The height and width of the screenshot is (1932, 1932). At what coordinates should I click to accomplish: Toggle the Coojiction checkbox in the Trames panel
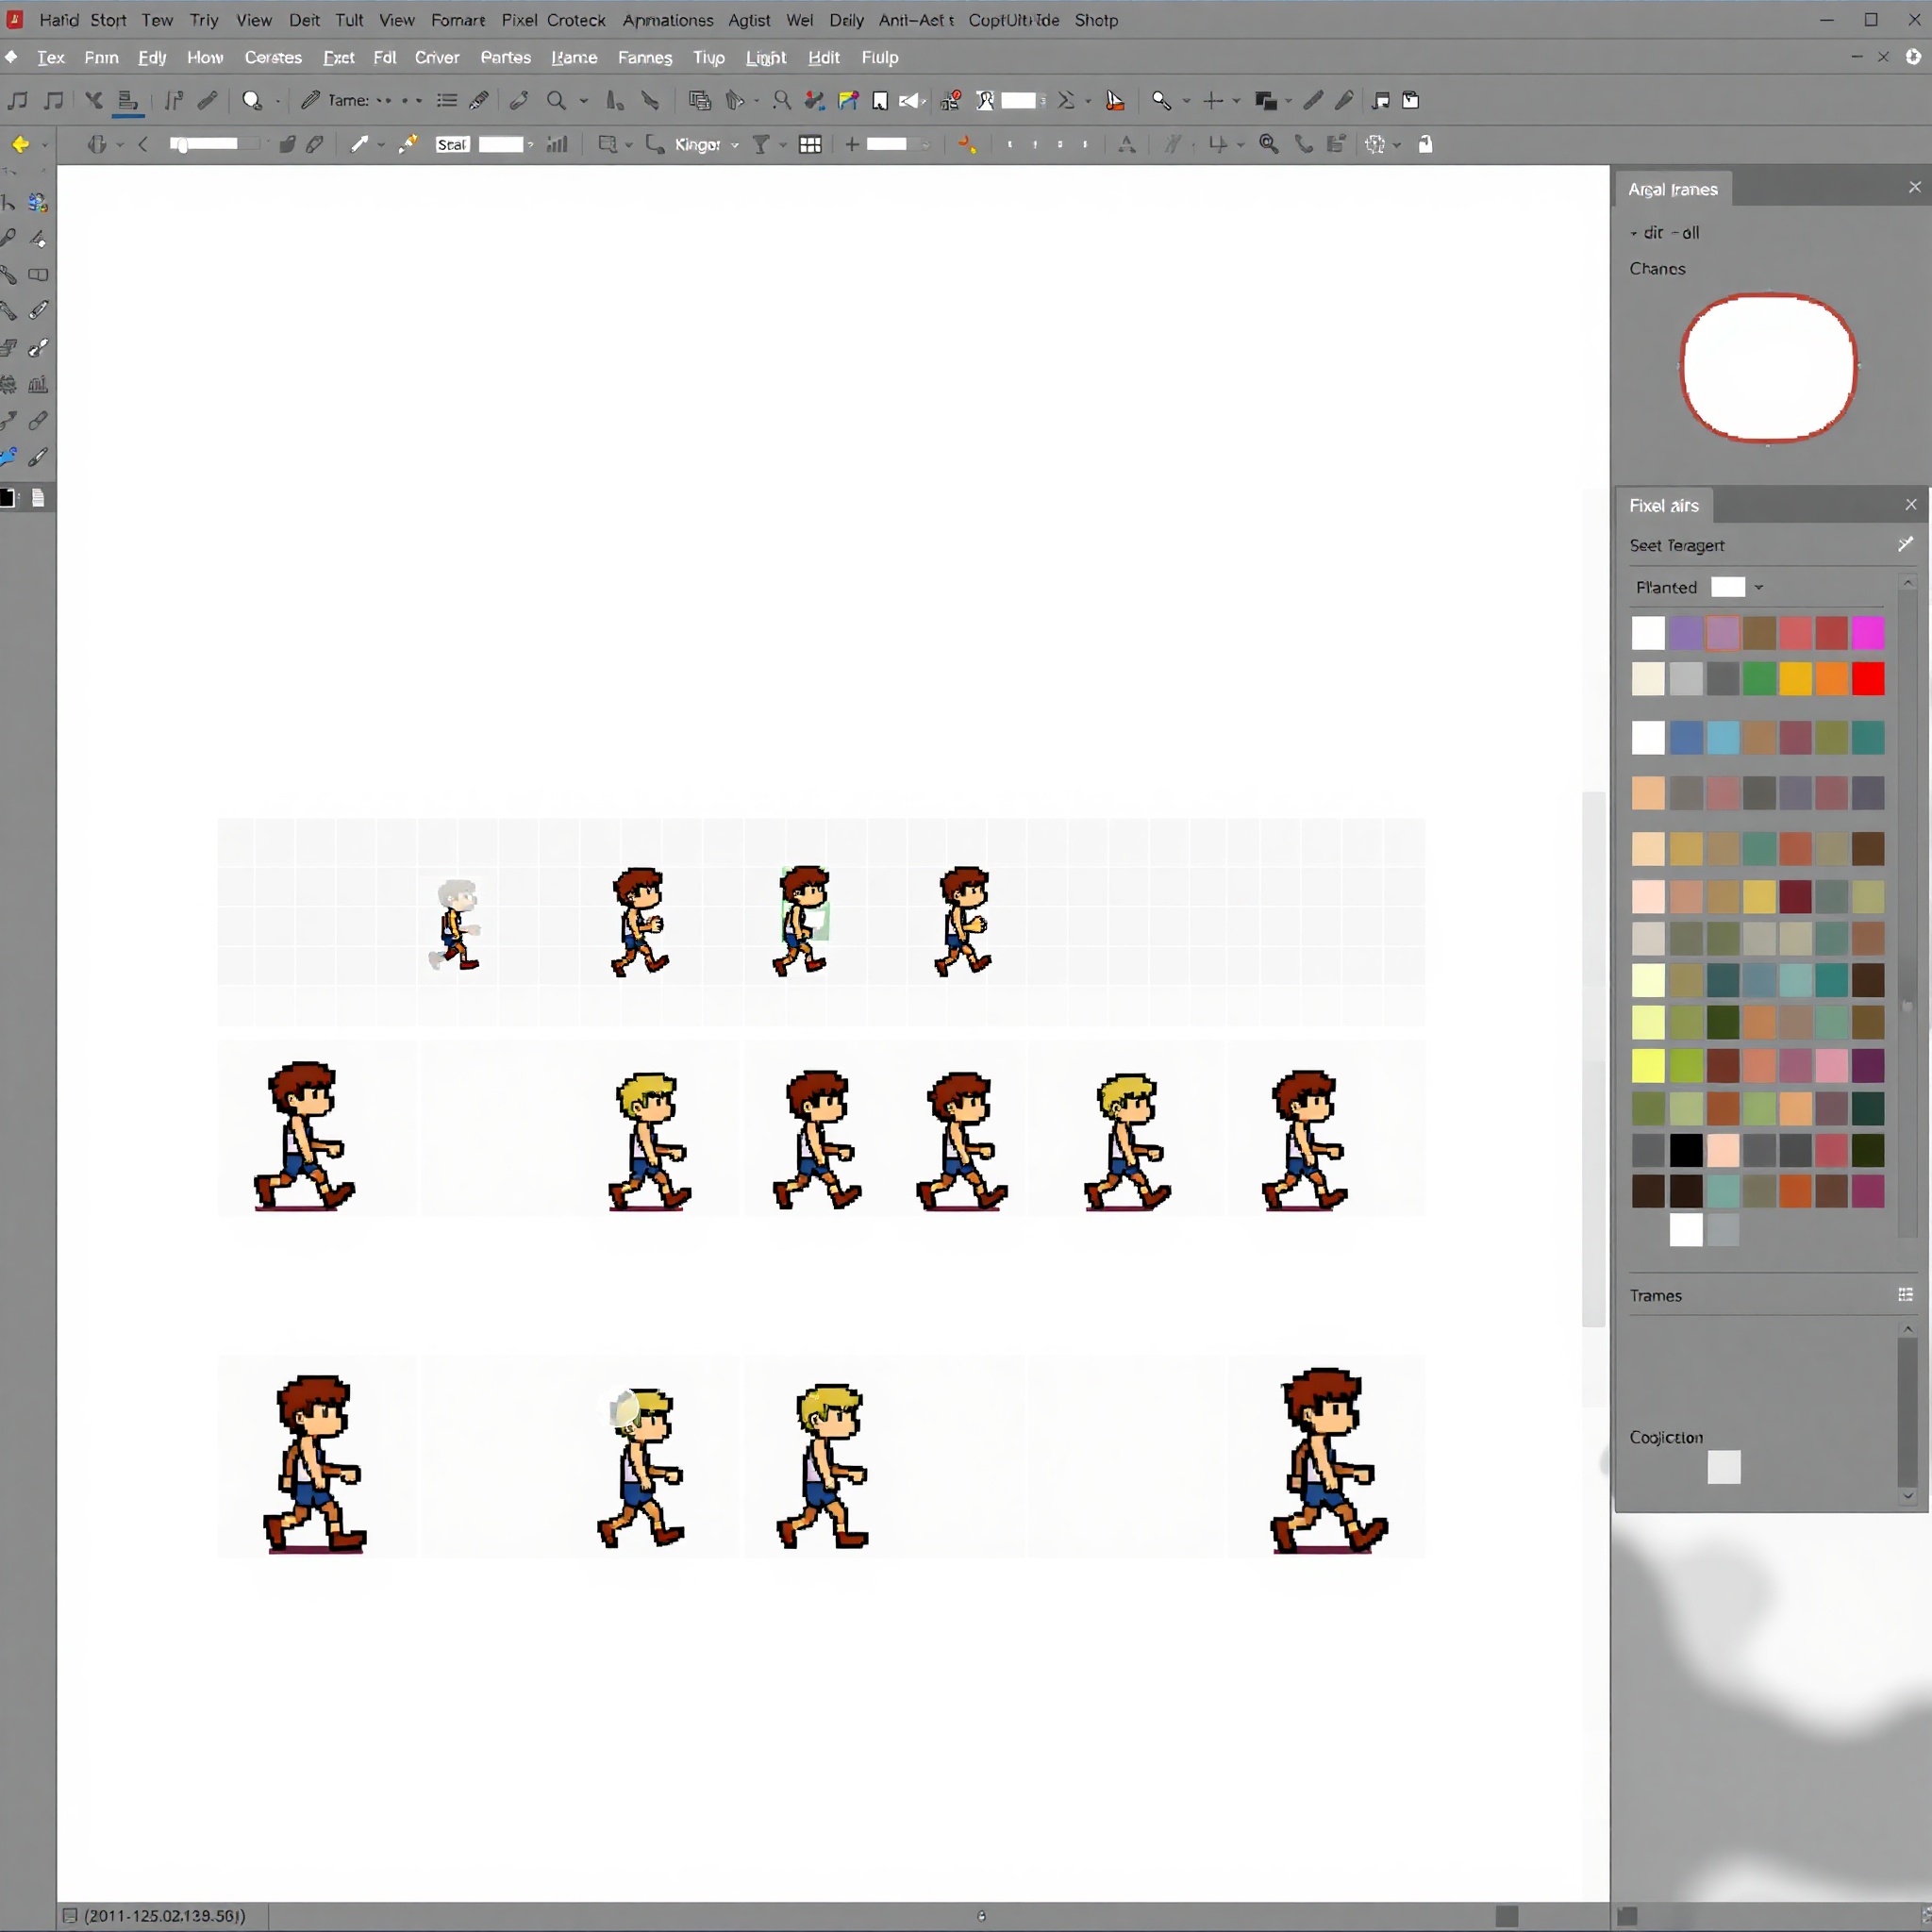[x=1724, y=1468]
